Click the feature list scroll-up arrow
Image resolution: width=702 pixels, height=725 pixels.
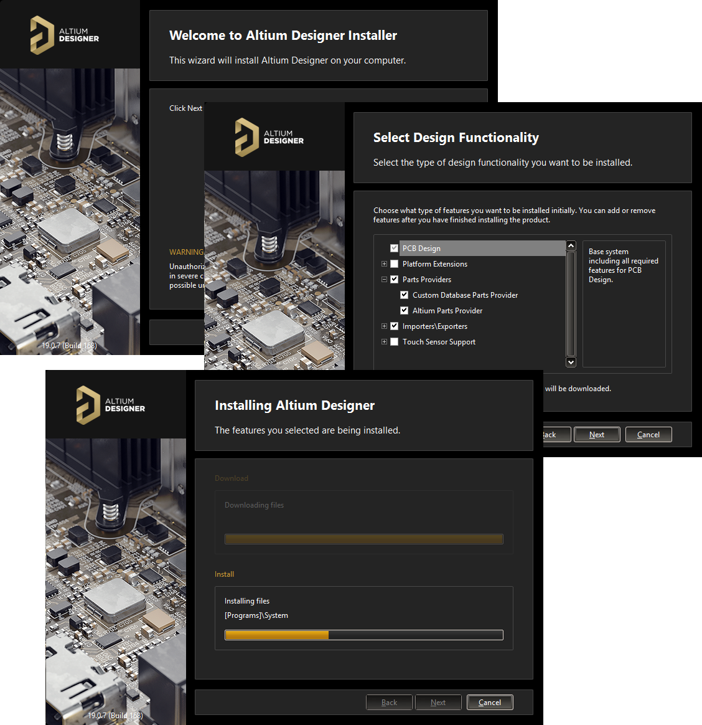click(571, 246)
